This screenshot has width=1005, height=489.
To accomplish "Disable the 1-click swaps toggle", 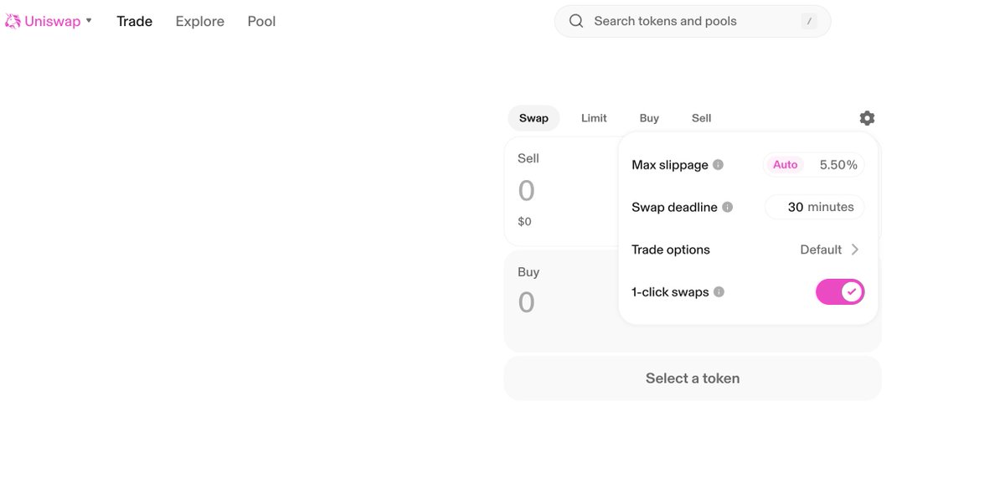I will point(840,291).
